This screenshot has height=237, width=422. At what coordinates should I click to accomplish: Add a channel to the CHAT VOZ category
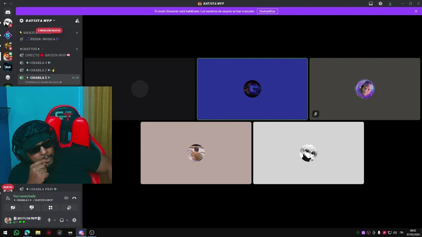(x=77, y=49)
